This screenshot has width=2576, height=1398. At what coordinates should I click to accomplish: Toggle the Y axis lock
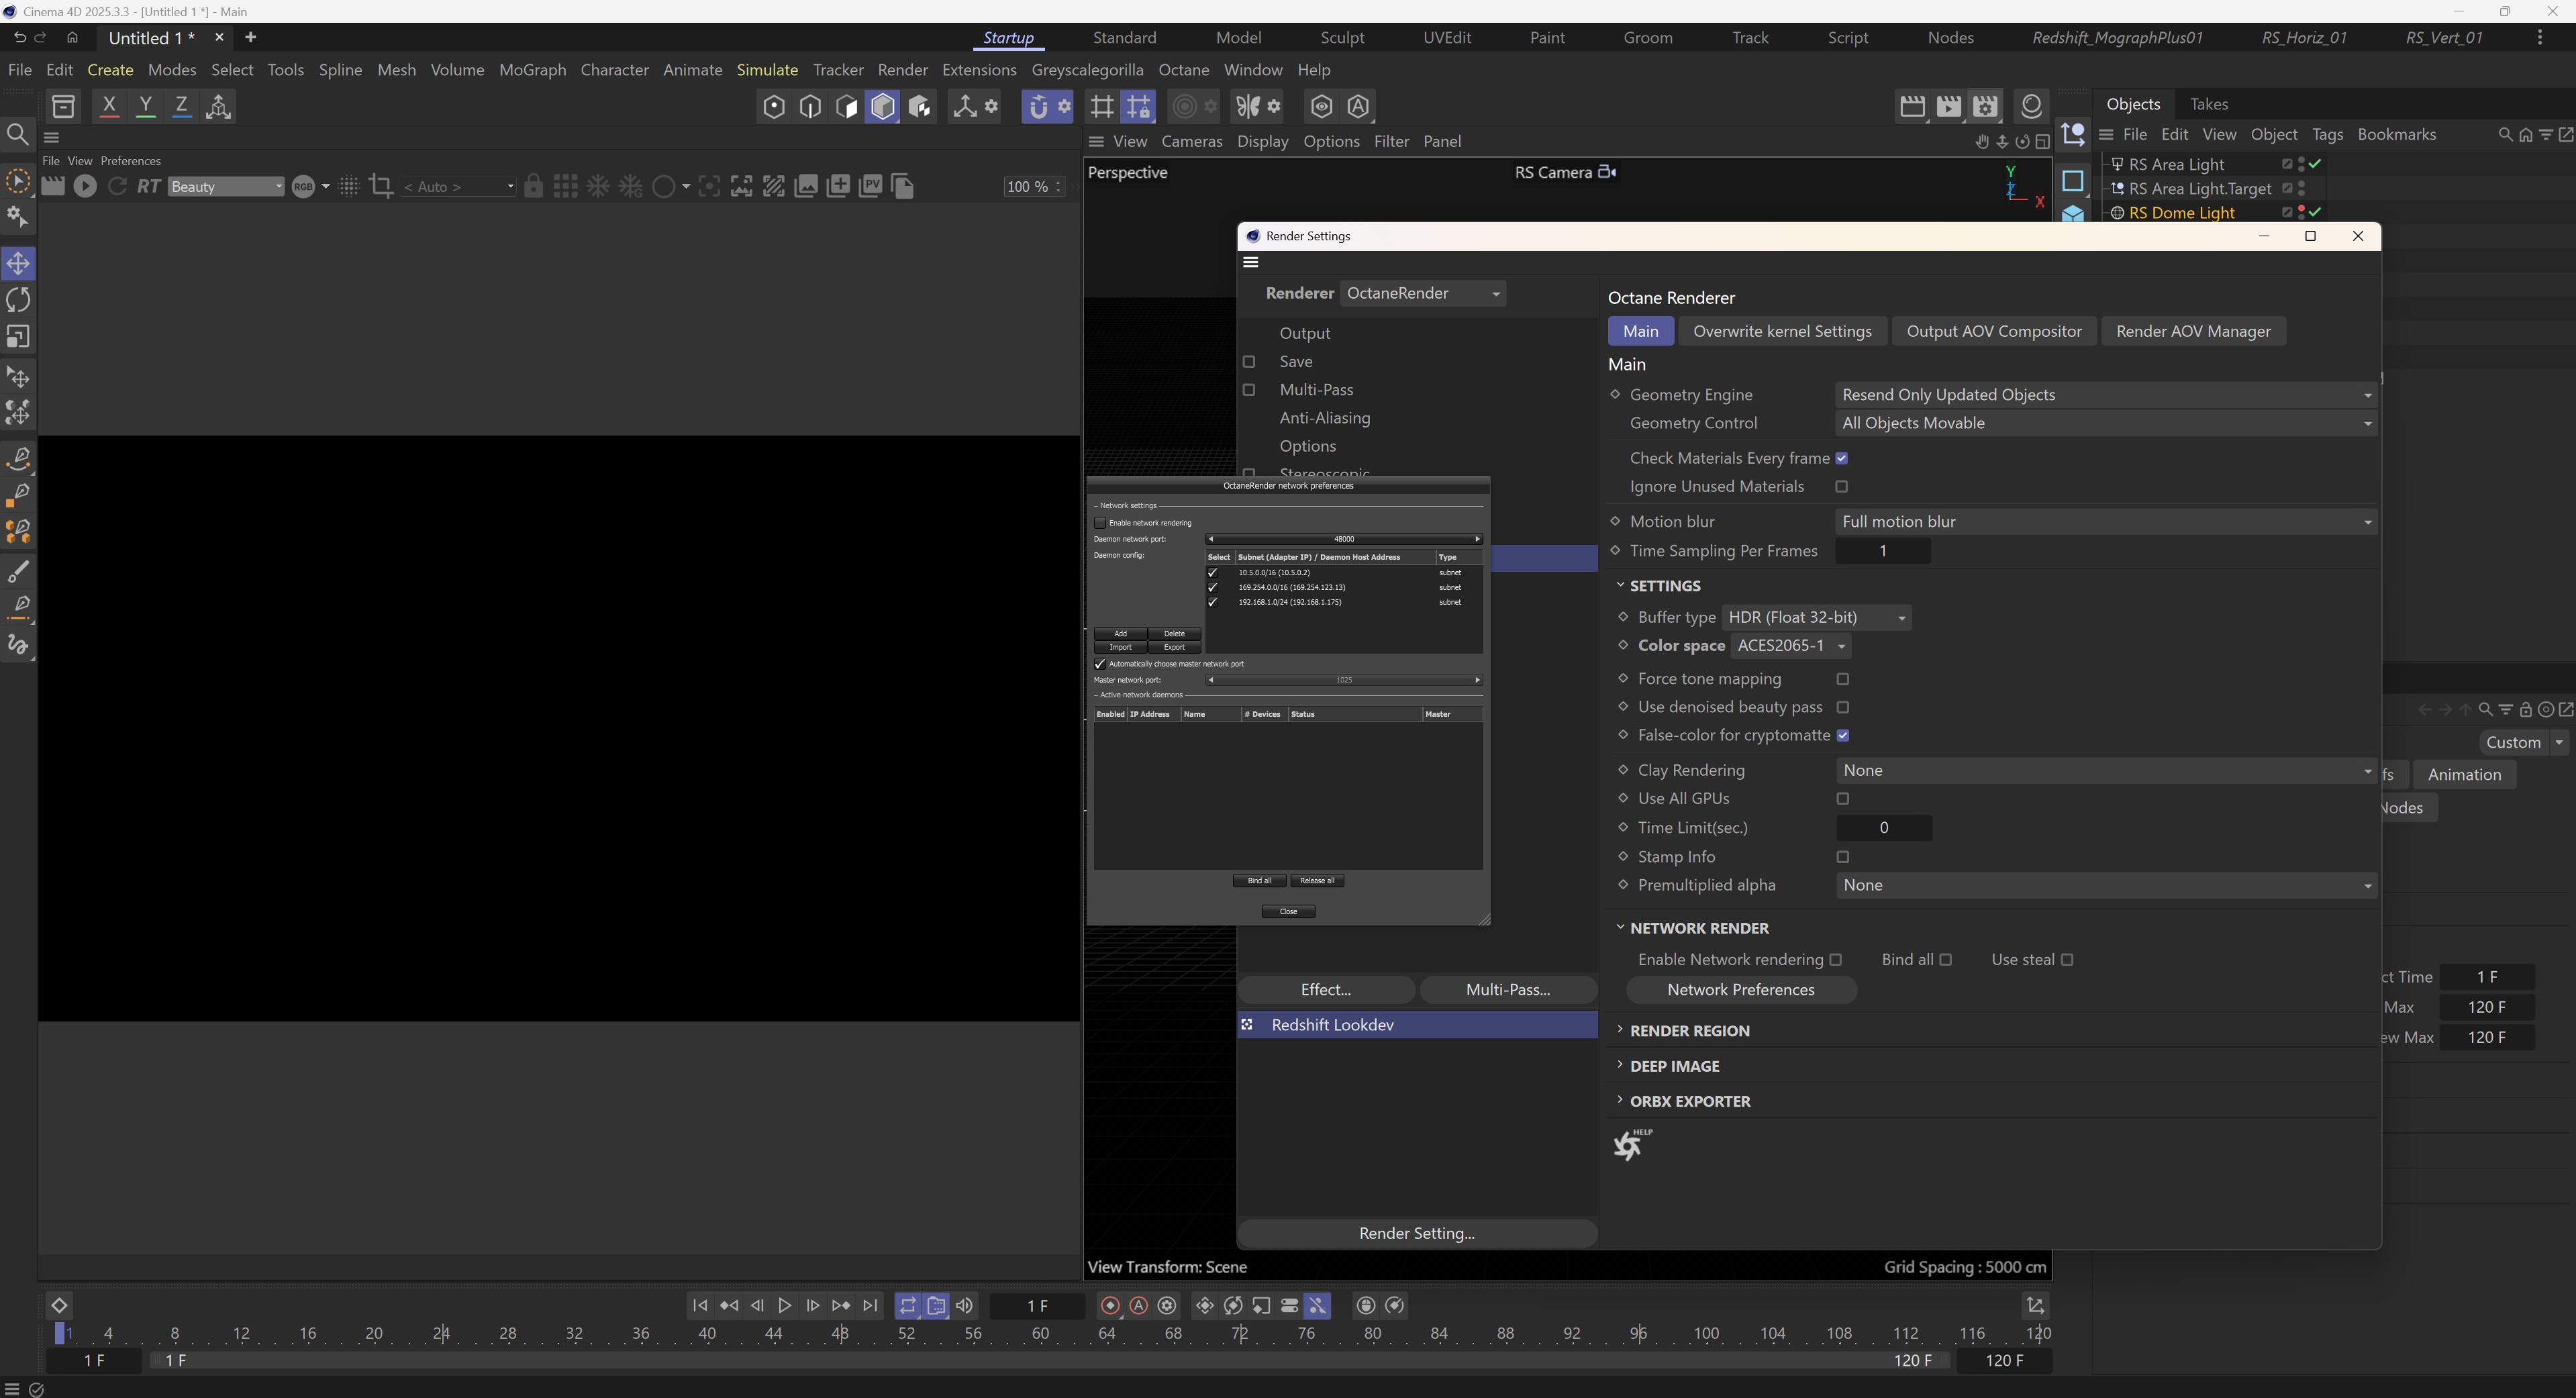(x=145, y=106)
